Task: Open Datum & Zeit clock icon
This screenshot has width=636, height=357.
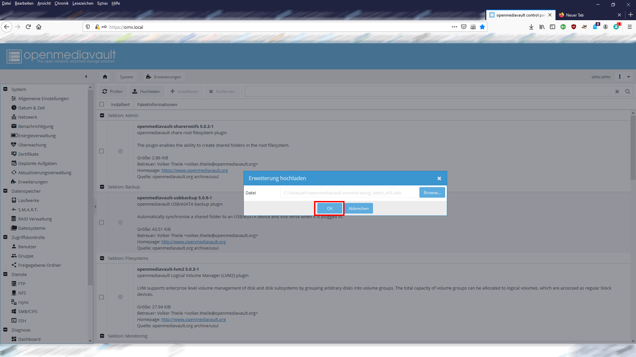Action: tap(14, 108)
